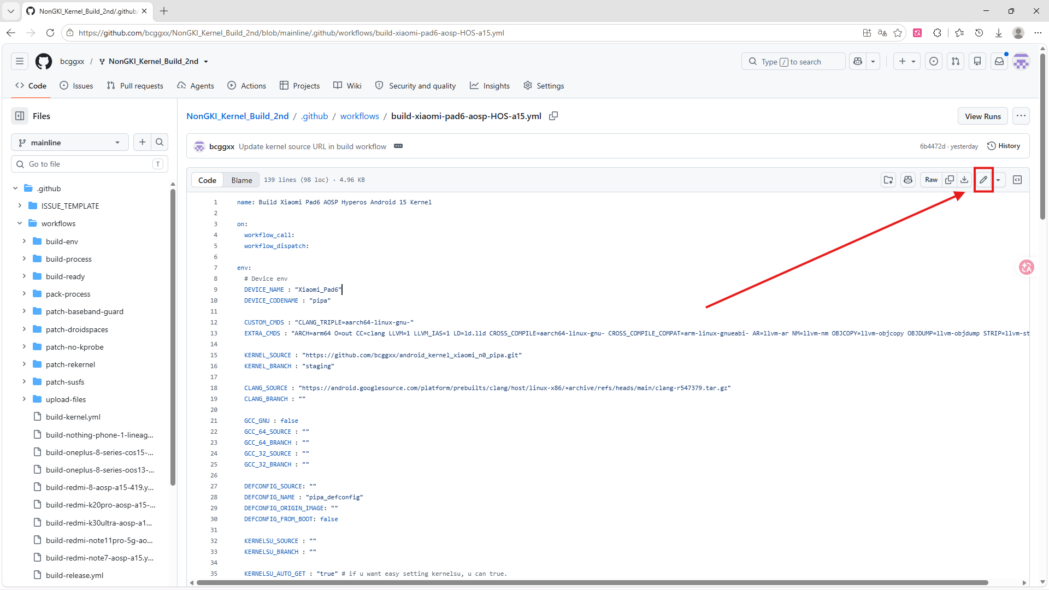Open the Projects tab
Image resolution: width=1049 pixels, height=590 pixels.
300,86
